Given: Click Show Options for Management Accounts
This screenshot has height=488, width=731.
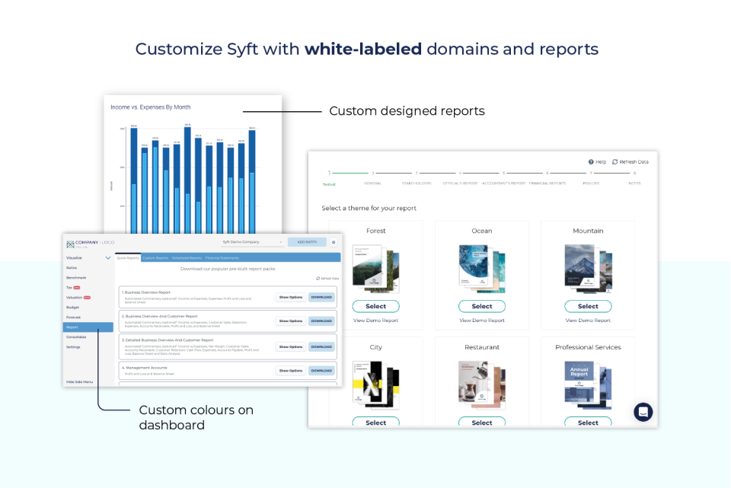Looking at the screenshot, I should (x=291, y=371).
